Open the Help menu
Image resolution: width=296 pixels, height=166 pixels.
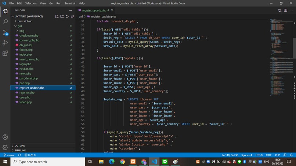[x=82, y=3]
